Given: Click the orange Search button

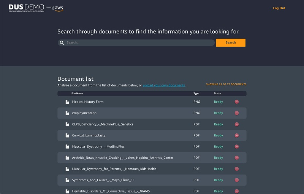Looking at the screenshot, I should [x=231, y=43].
